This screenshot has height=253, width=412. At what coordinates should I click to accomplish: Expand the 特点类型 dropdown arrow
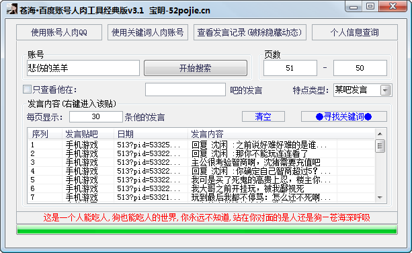coord(386,90)
